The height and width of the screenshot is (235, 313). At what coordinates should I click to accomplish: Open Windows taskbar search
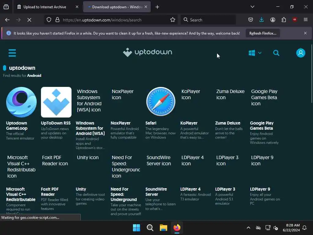point(150,228)
